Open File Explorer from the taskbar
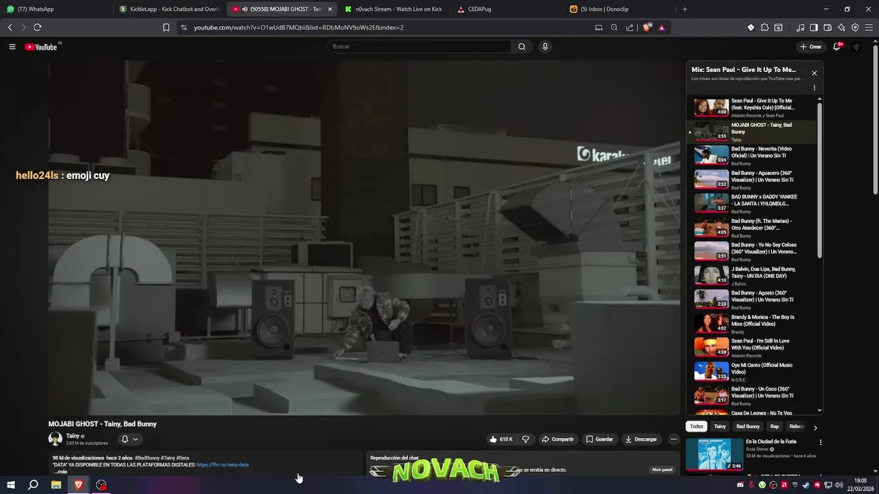The height and width of the screenshot is (494, 879). pyautogui.click(x=56, y=485)
